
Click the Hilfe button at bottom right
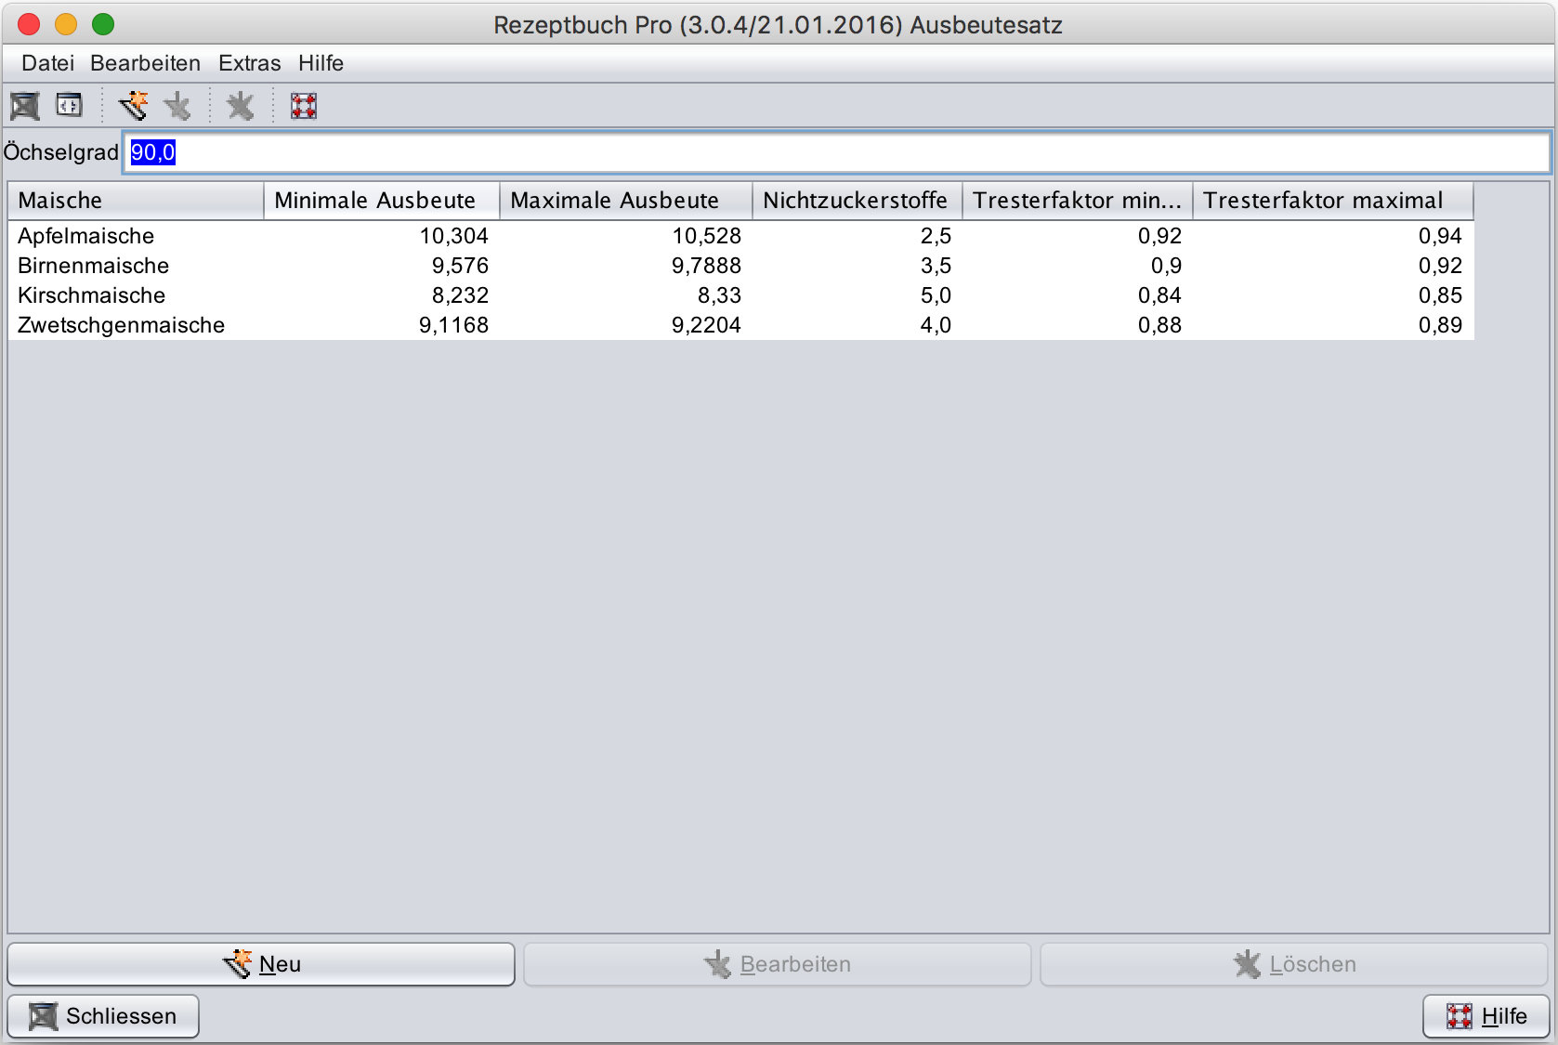pyautogui.click(x=1486, y=1016)
